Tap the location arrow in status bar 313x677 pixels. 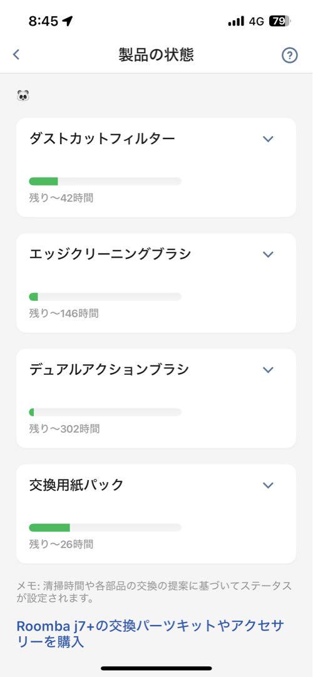pos(68,21)
